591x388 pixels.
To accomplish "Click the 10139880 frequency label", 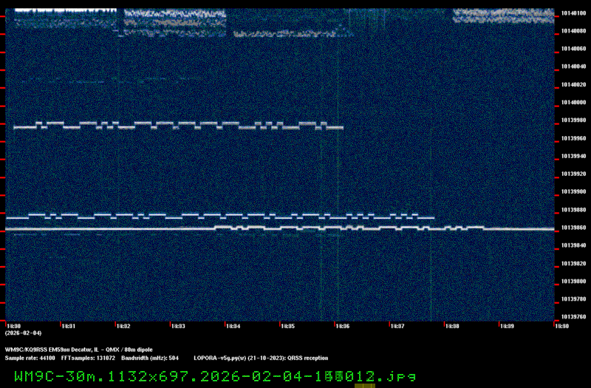I will (x=573, y=210).
